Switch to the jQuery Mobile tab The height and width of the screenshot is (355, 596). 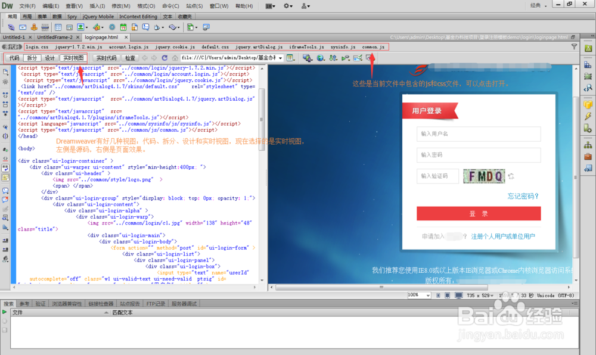[x=98, y=16]
